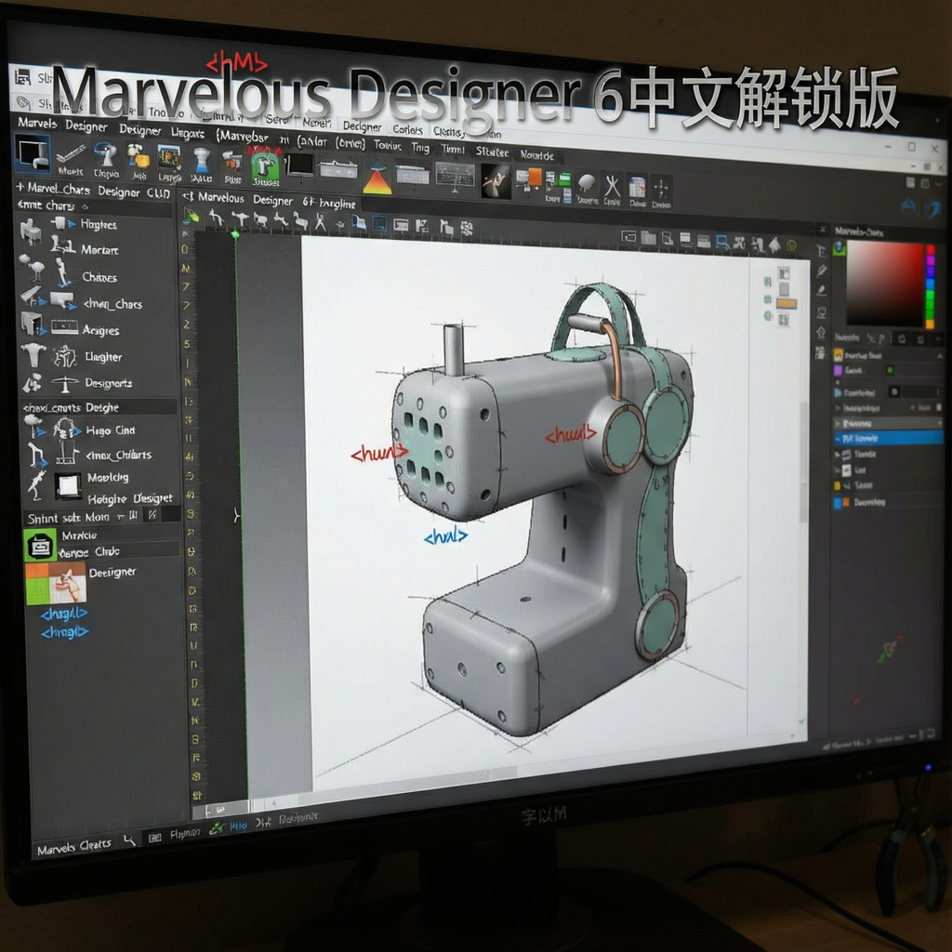Click the blue undo arrow at top right
Screen dimensions: 952x952
click(909, 207)
